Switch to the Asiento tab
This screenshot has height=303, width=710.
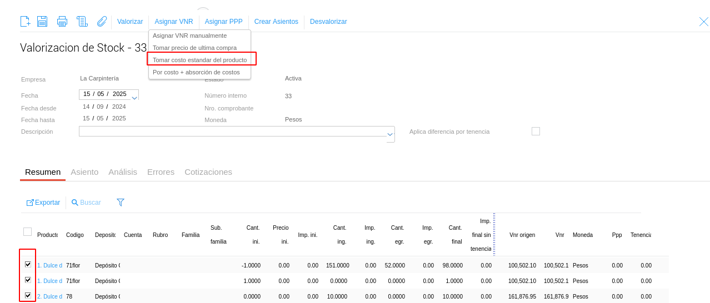pos(84,172)
